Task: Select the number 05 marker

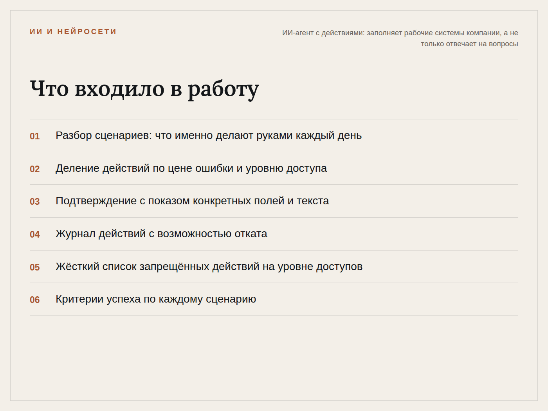Action: click(35, 267)
